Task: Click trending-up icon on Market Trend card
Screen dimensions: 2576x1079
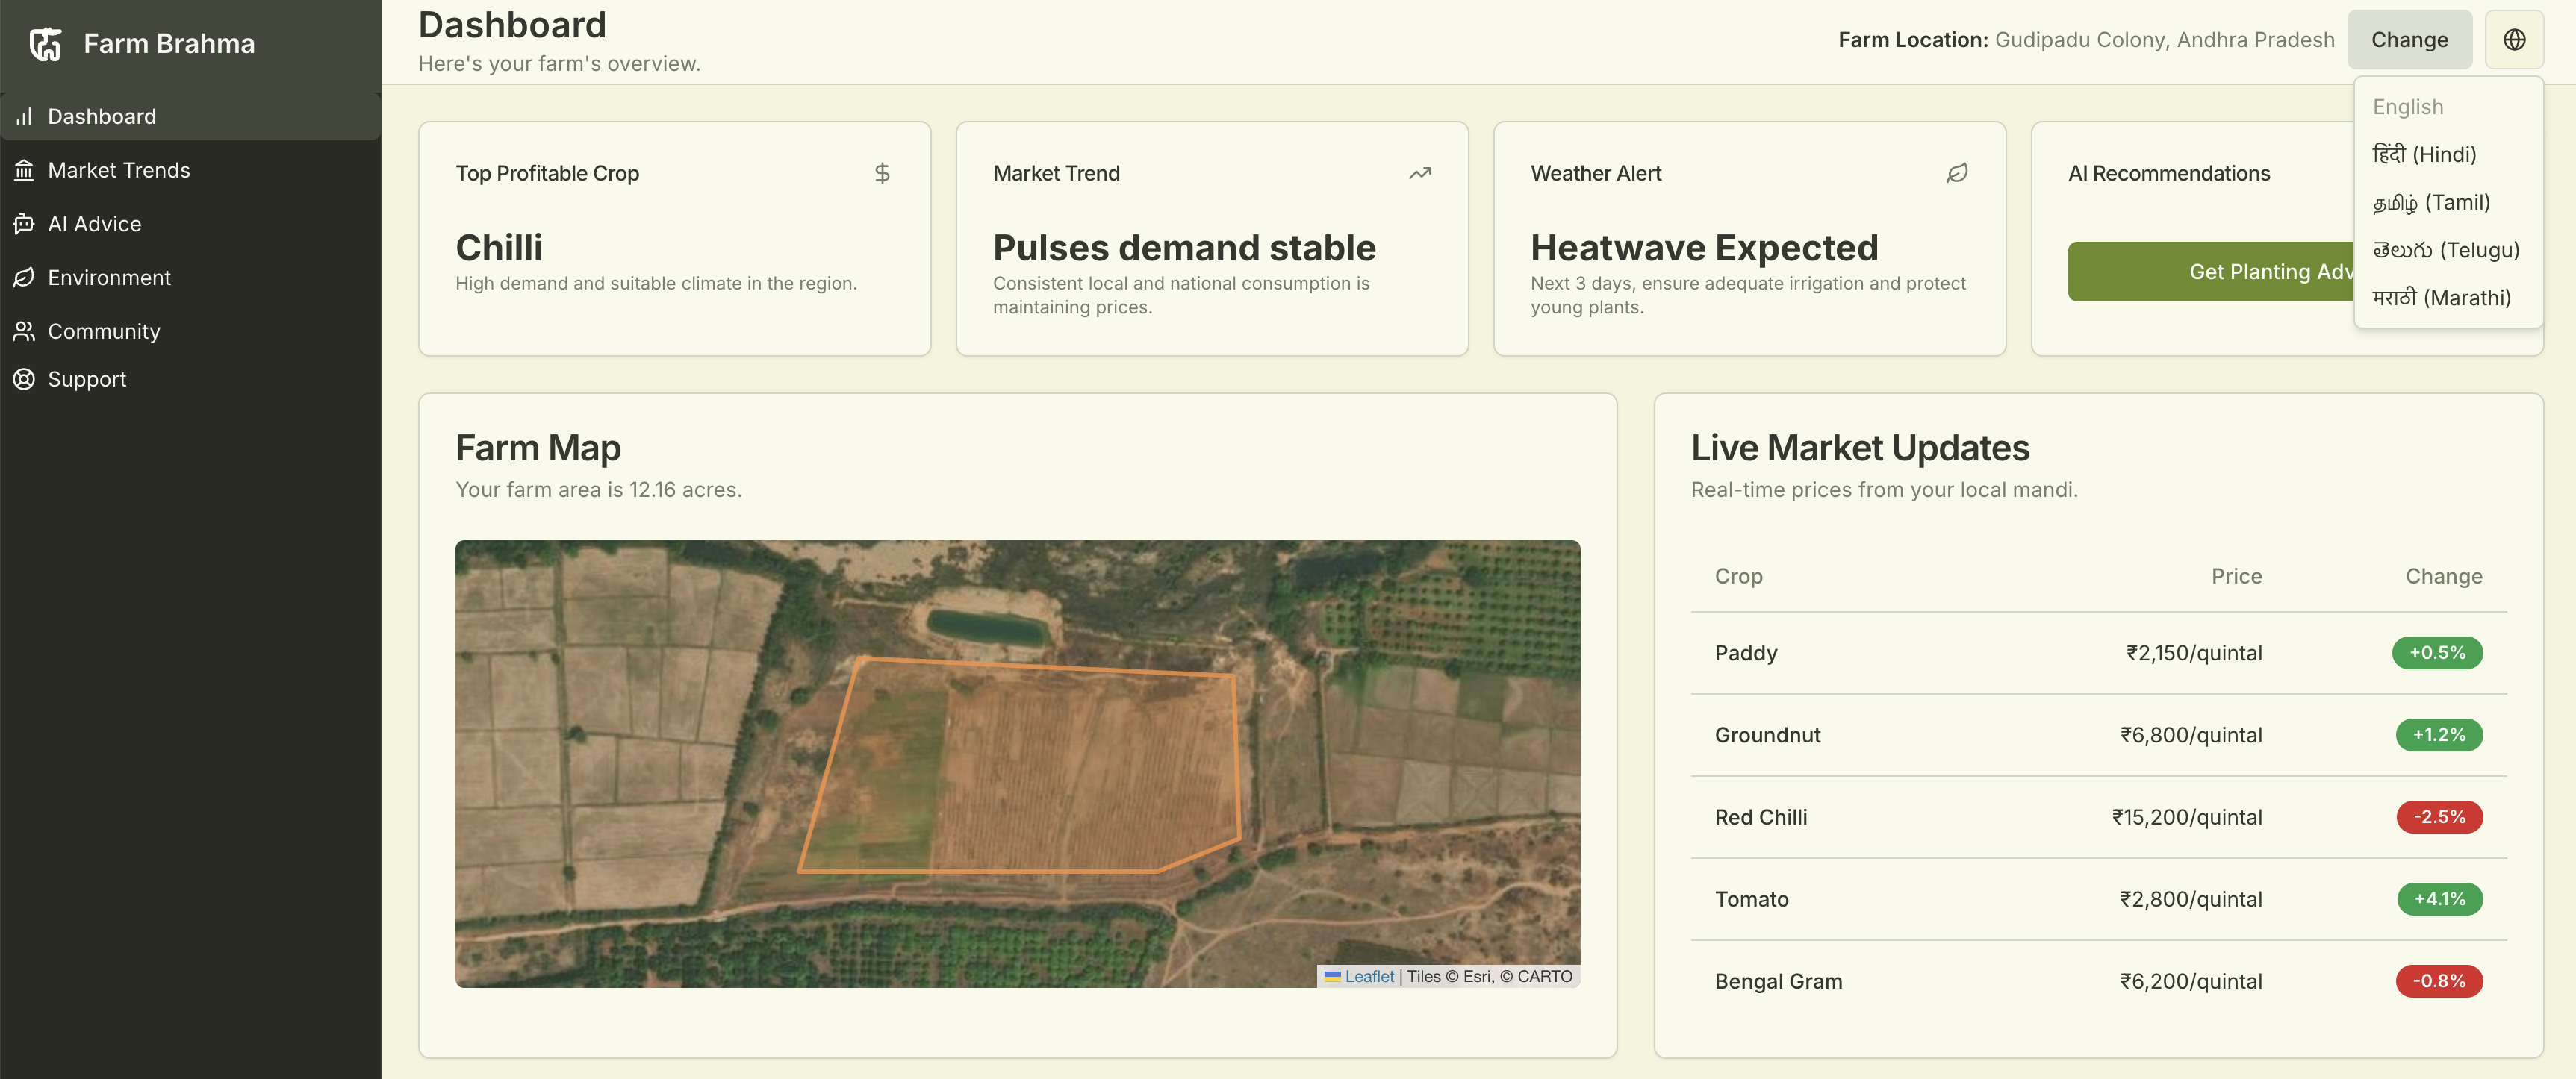Action: point(1419,173)
